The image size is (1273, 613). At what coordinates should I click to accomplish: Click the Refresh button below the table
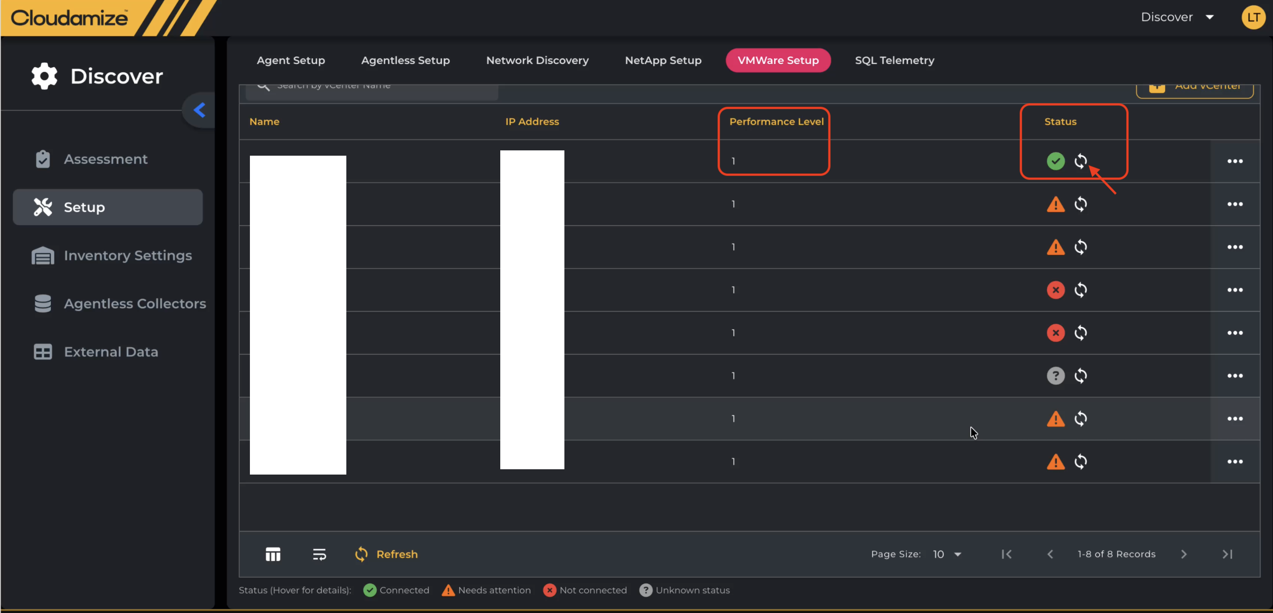(386, 554)
